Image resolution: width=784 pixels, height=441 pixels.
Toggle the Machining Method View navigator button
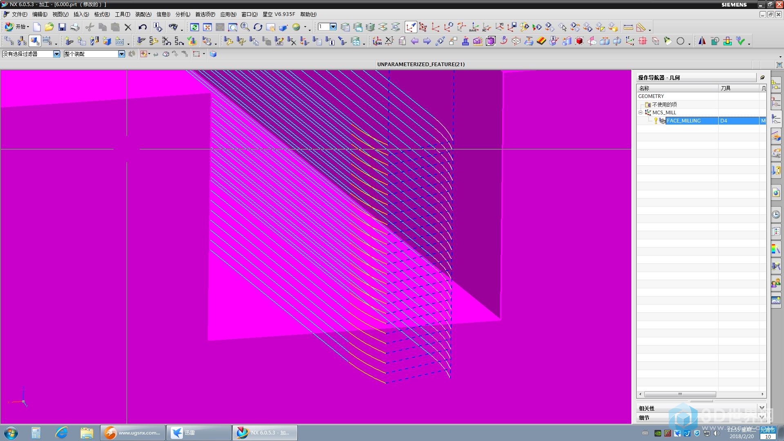pos(47,41)
